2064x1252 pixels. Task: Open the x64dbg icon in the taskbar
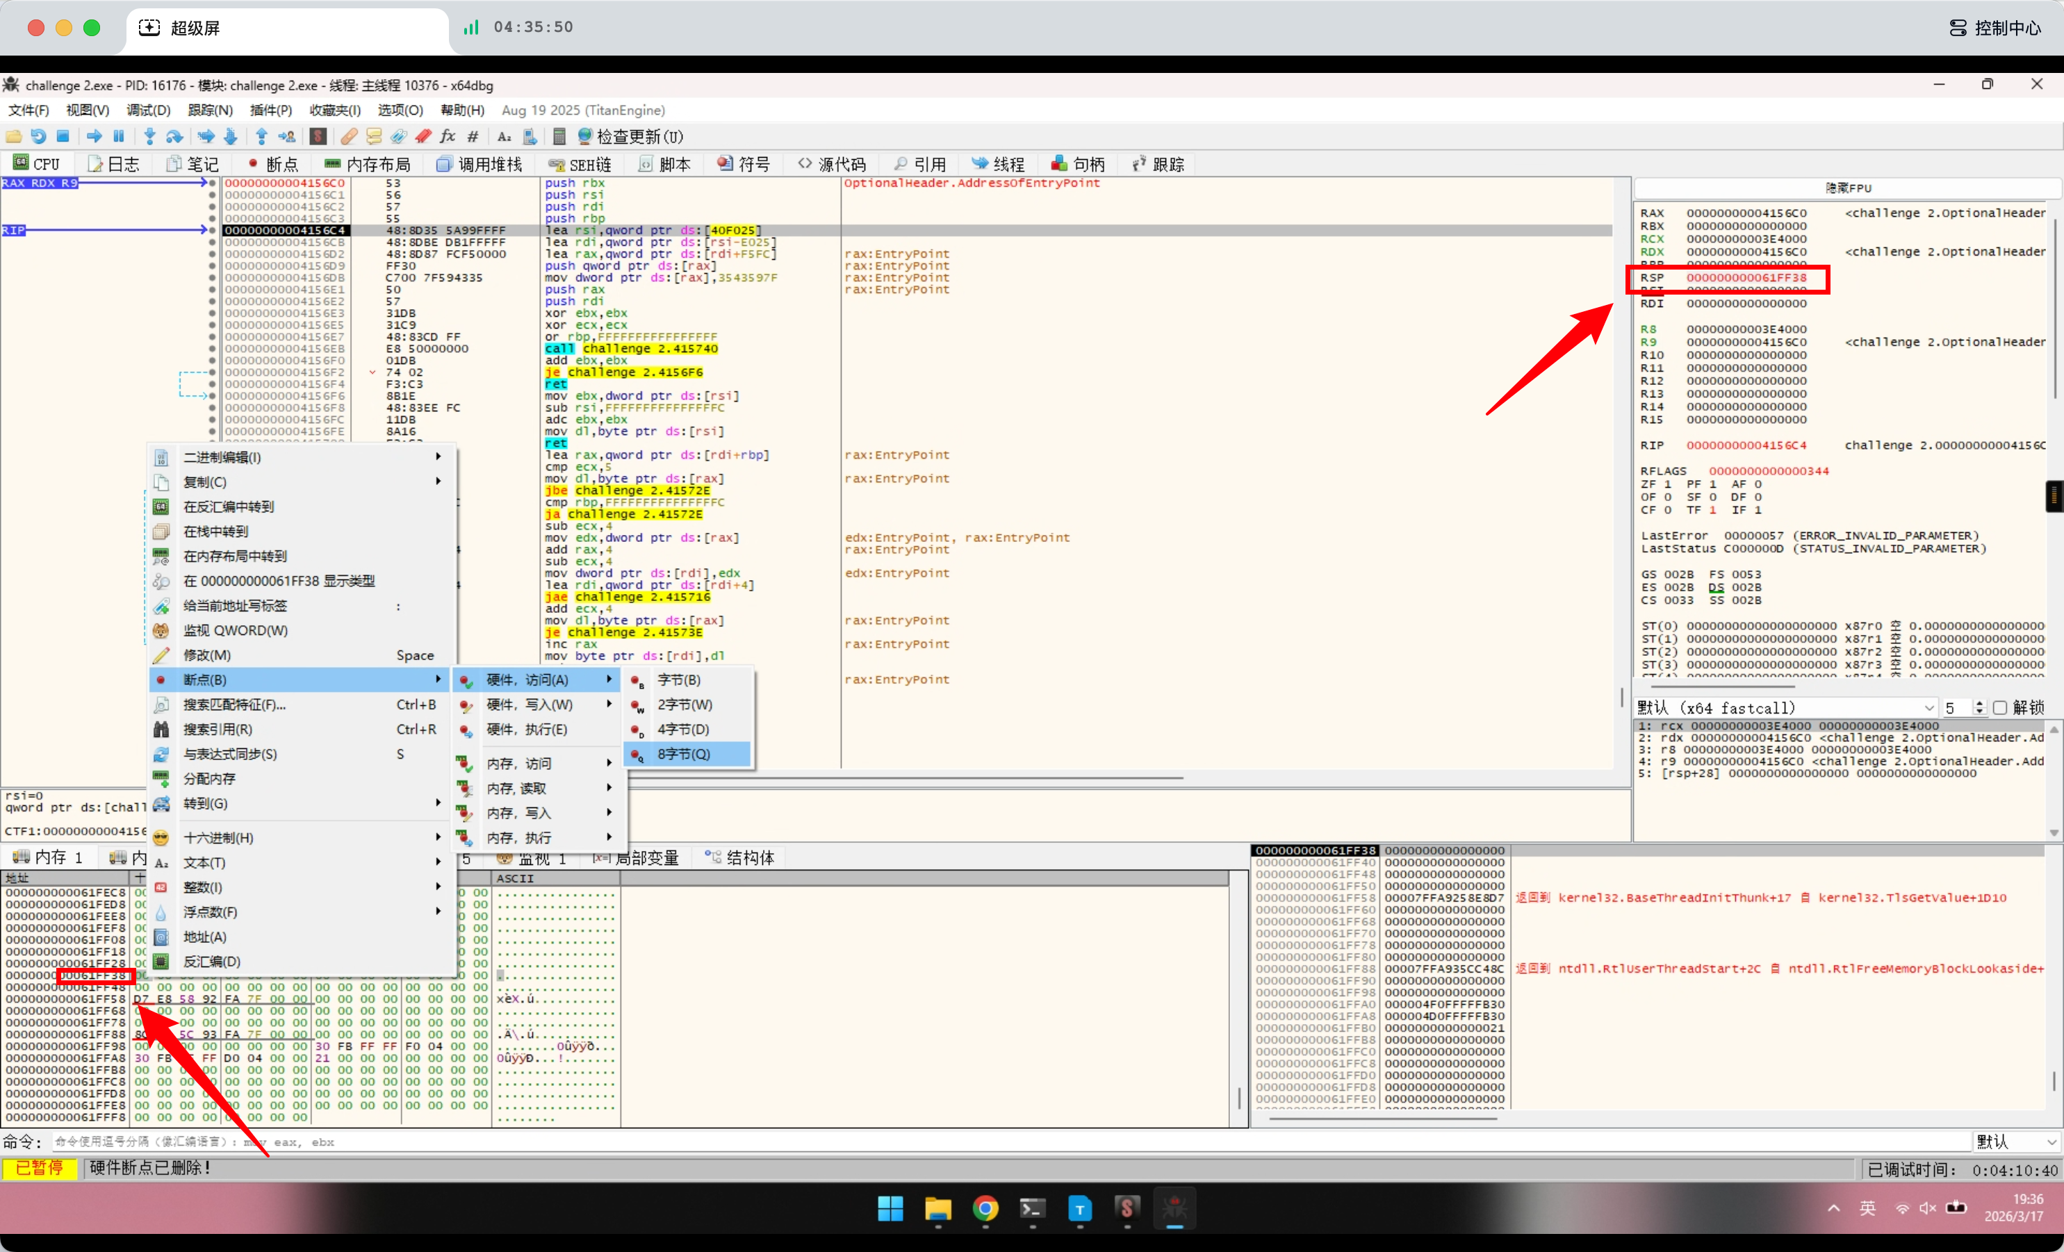(x=1174, y=1208)
